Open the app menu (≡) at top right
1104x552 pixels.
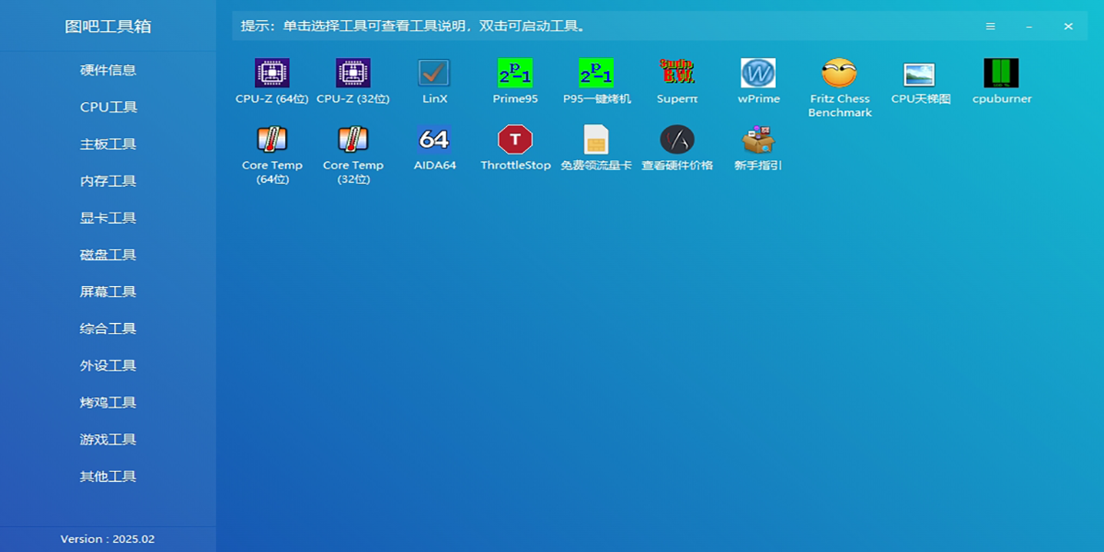pyautogui.click(x=990, y=26)
